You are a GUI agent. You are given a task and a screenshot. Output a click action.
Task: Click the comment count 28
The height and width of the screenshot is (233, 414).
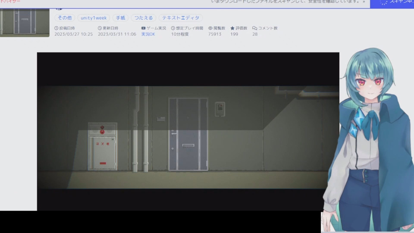[255, 34]
